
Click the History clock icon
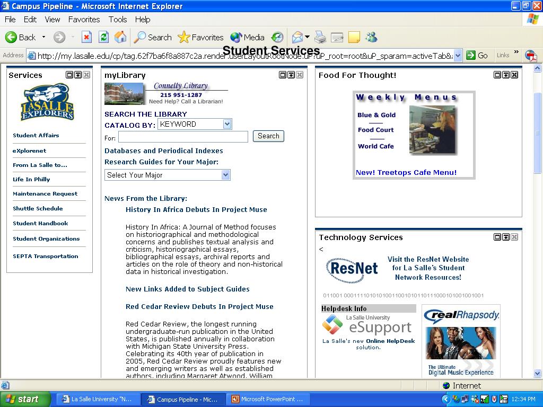click(277, 37)
